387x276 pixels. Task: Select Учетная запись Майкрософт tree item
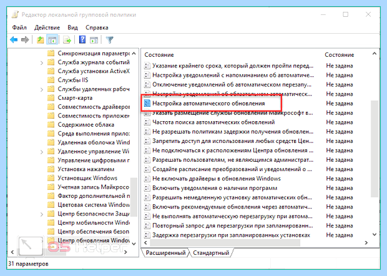pyautogui.click(x=93, y=187)
